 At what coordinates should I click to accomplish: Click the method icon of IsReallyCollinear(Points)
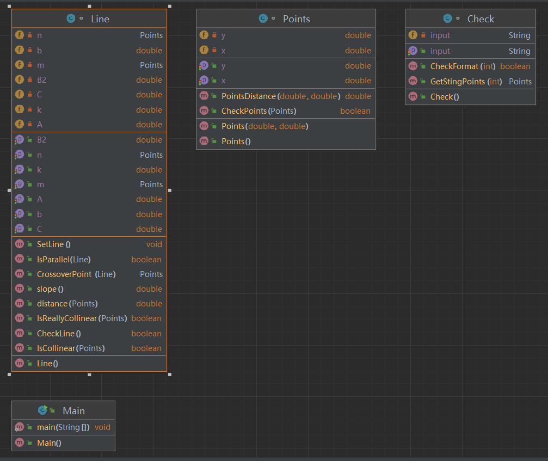point(20,318)
